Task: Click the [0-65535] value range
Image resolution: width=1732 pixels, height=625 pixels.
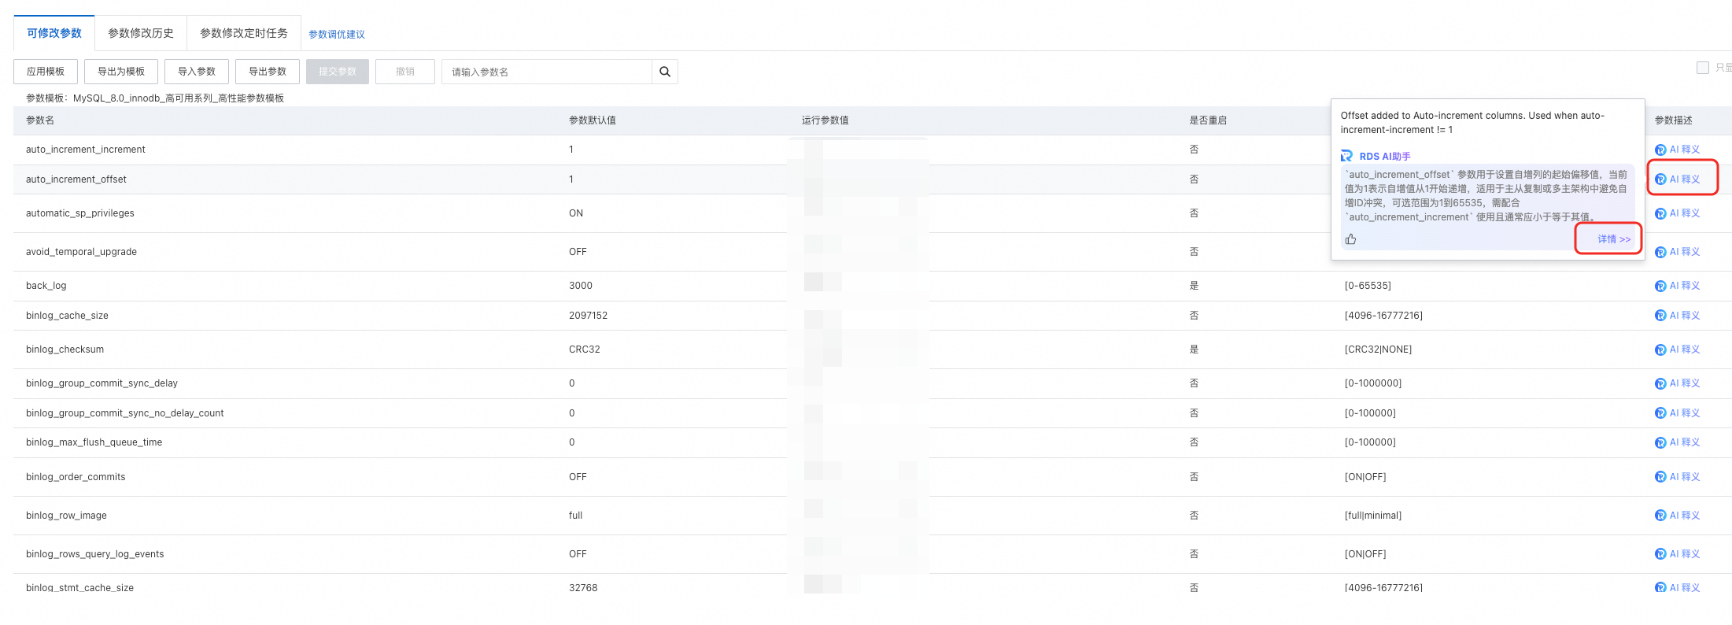Action: (x=1368, y=286)
